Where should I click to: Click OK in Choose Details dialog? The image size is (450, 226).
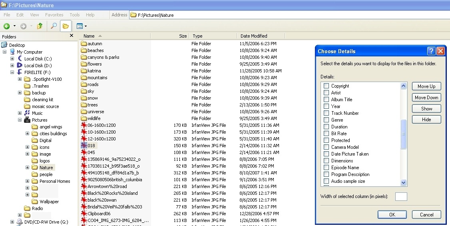pos(392,214)
